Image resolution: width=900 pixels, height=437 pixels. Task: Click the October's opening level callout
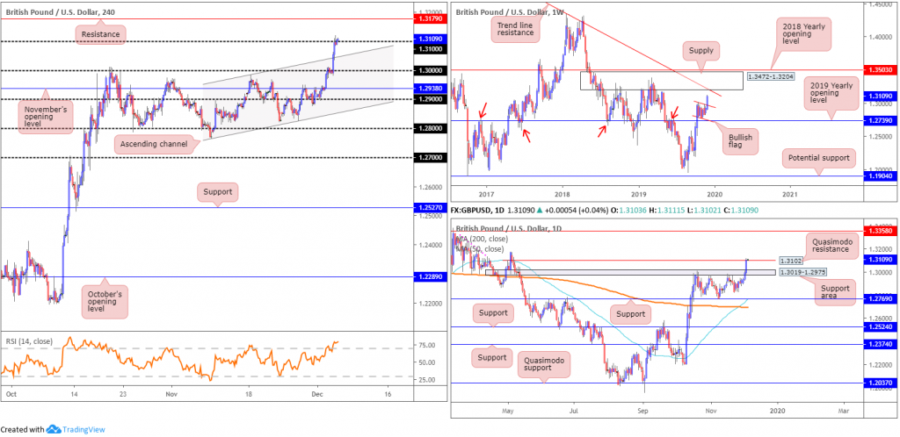pos(104,300)
